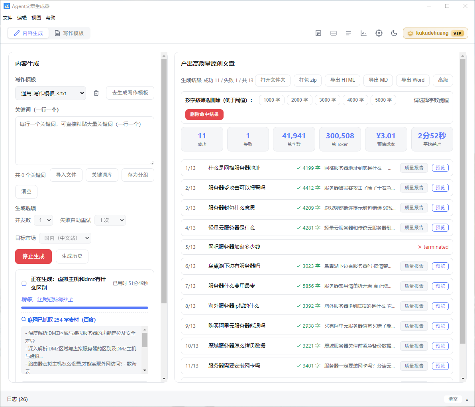Open 质量报告 for 服务器封包什么意思
This screenshot has height=407, width=475.
click(x=414, y=208)
